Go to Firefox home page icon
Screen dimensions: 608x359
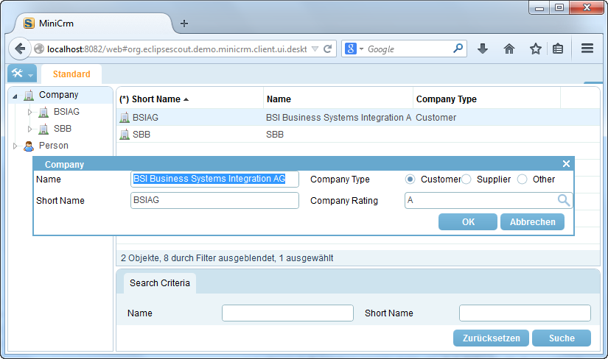tap(509, 49)
